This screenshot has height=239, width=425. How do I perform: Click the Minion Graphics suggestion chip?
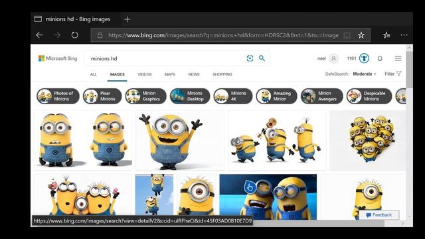click(145, 96)
